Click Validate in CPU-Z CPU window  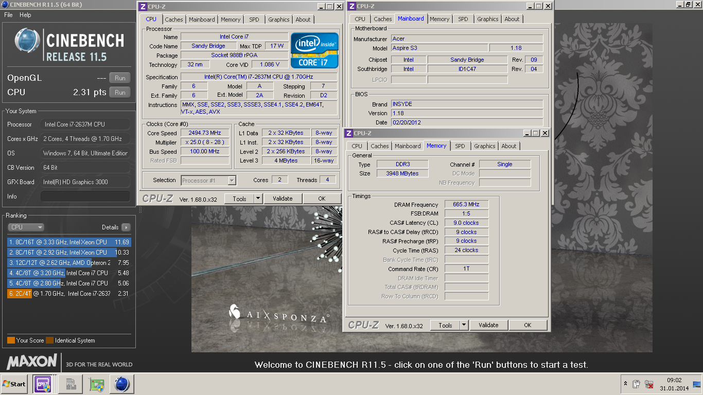(283, 199)
